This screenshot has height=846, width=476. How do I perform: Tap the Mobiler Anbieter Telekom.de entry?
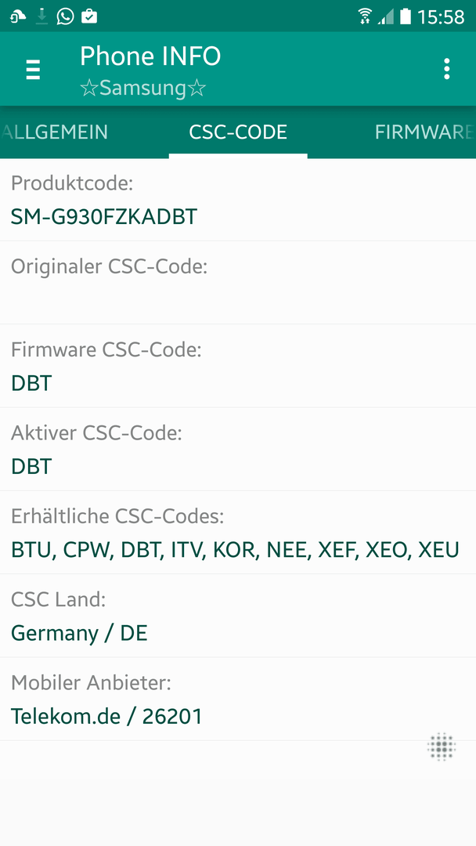(238, 699)
